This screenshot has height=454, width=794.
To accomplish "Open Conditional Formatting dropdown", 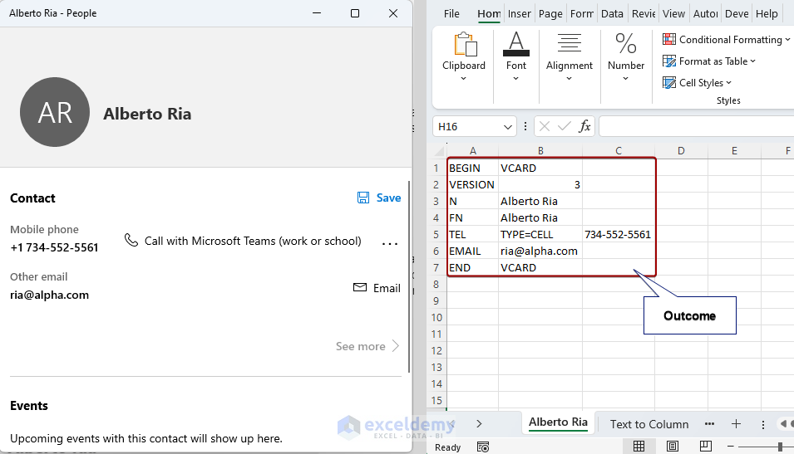I will [726, 40].
